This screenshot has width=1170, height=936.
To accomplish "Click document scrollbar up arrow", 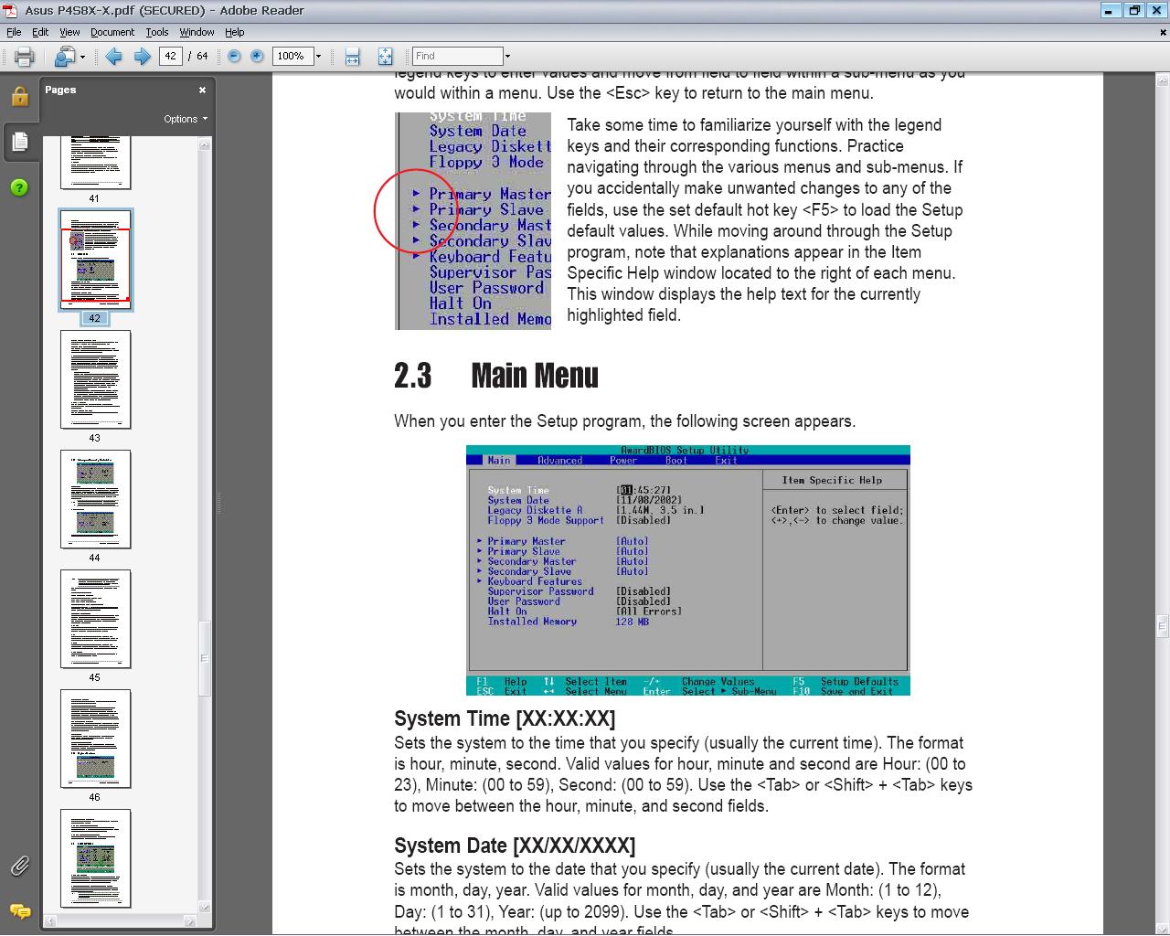I will 1162,80.
